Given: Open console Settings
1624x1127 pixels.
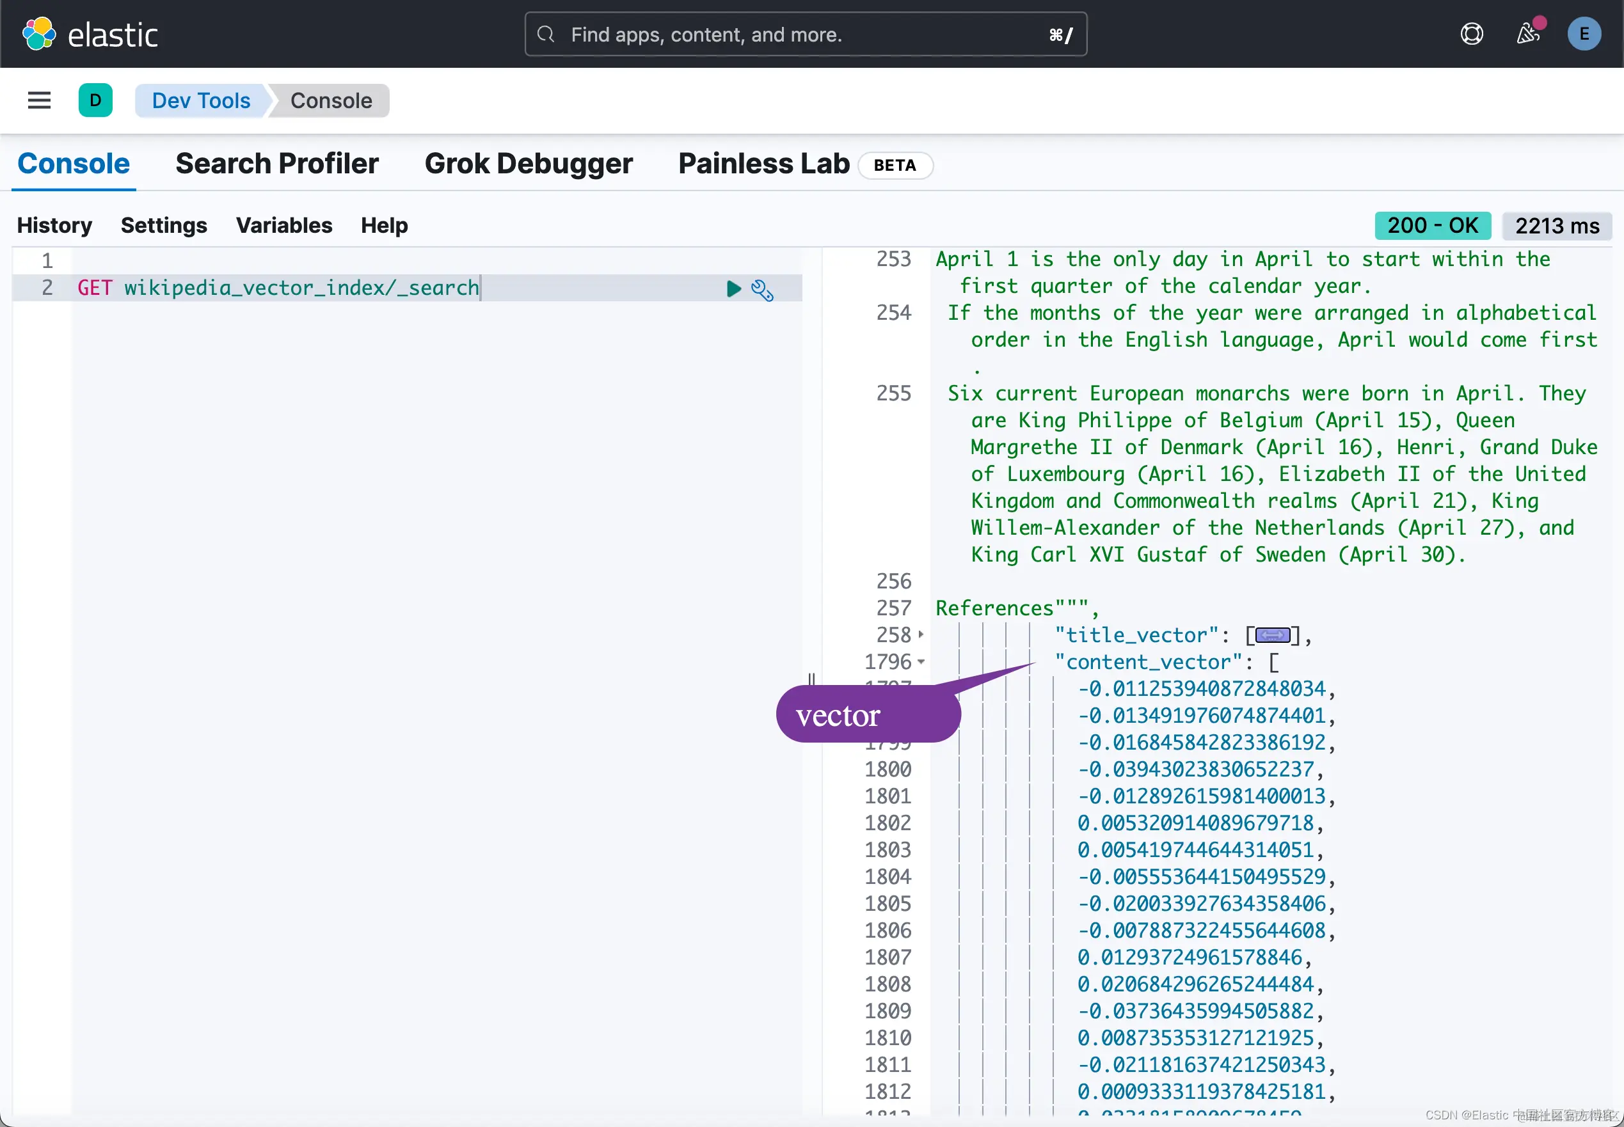Looking at the screenshot, I should point(164,225).
